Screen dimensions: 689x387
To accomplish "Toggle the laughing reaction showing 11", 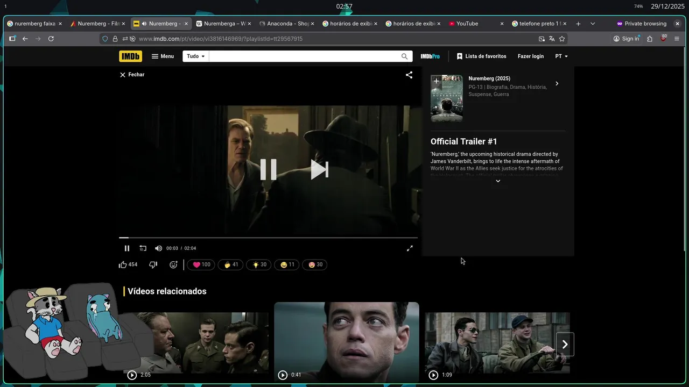I will 286,264.
